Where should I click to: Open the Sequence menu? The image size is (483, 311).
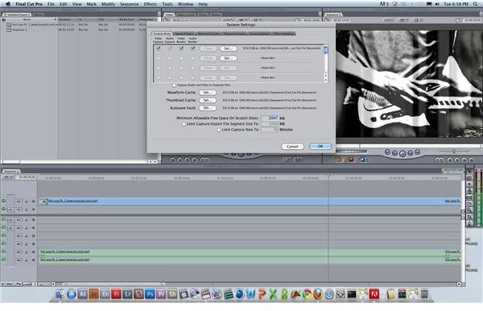[x=129, y=4]
